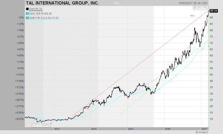Click the cyan Gem. (65 V) legend box

[27, 14]
